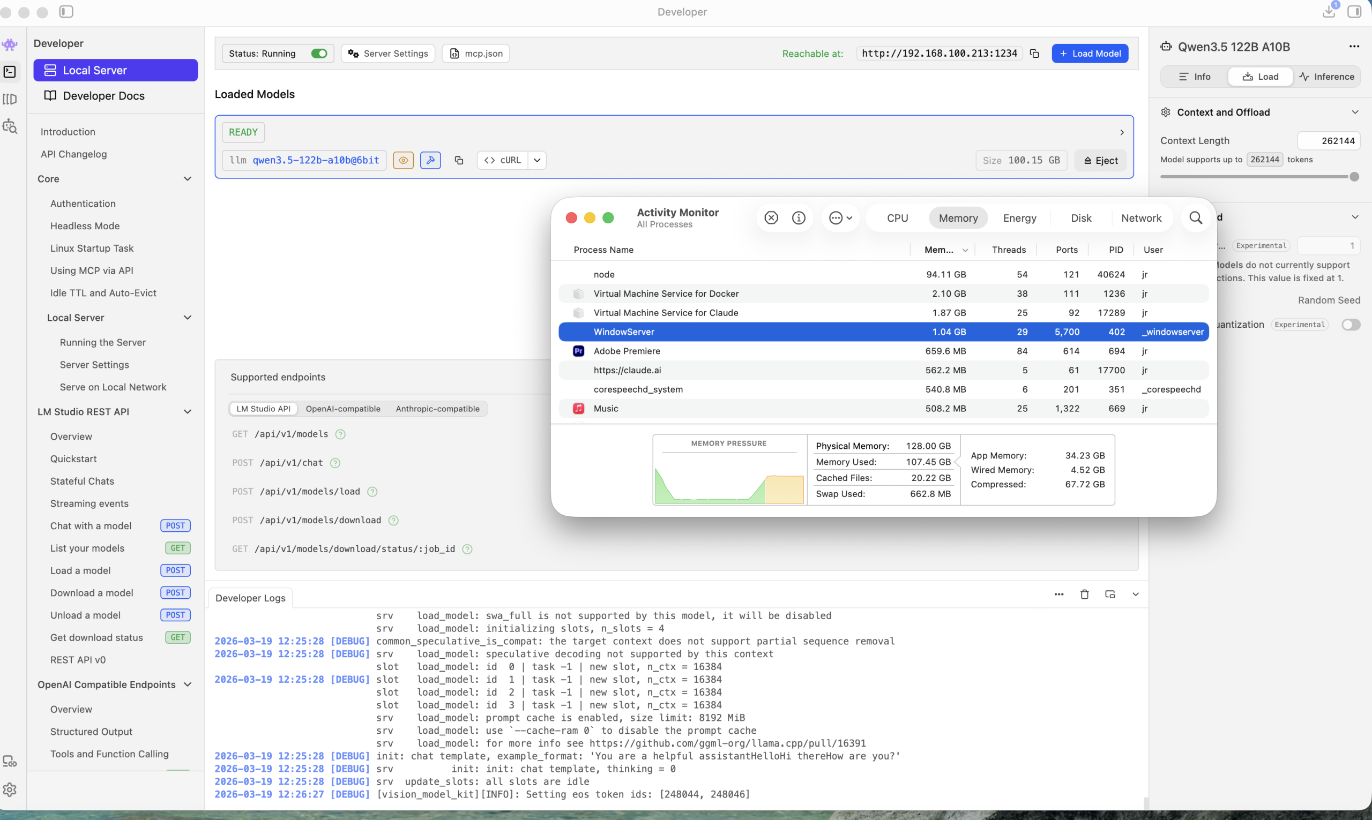Show help for POST /api/v1/models/load
This screenshot has height=820, width=1372.
point(372,492)
